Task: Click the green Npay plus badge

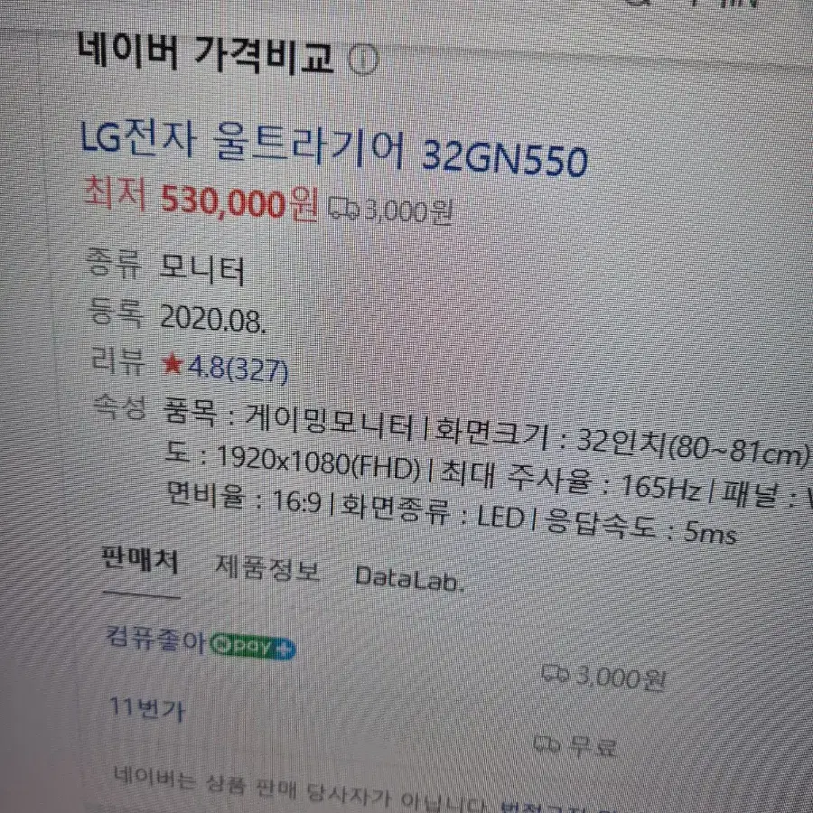Action: [x=253, y=646]
